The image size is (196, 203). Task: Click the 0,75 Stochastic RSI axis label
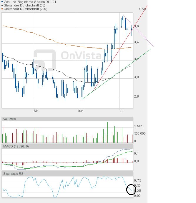click(x=137, y=180)
